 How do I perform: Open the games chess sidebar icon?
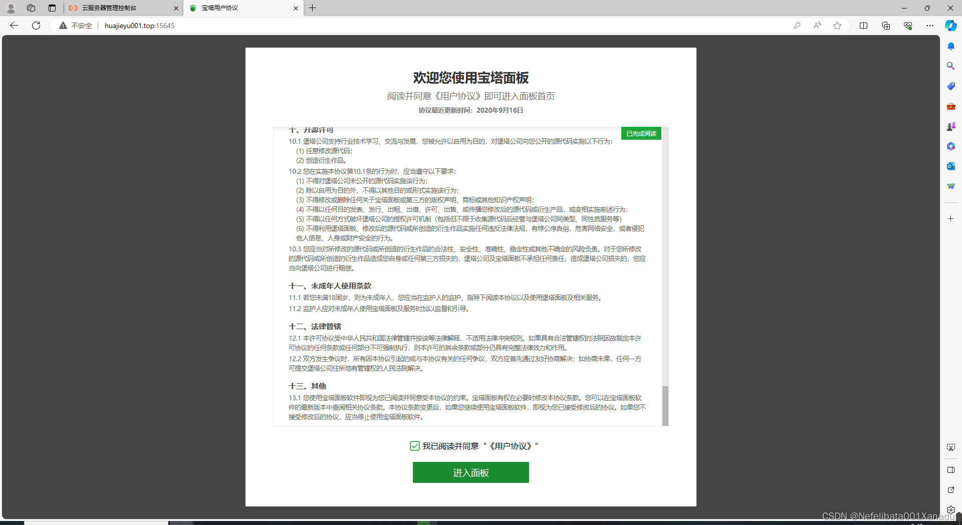(x=950, y=126)
